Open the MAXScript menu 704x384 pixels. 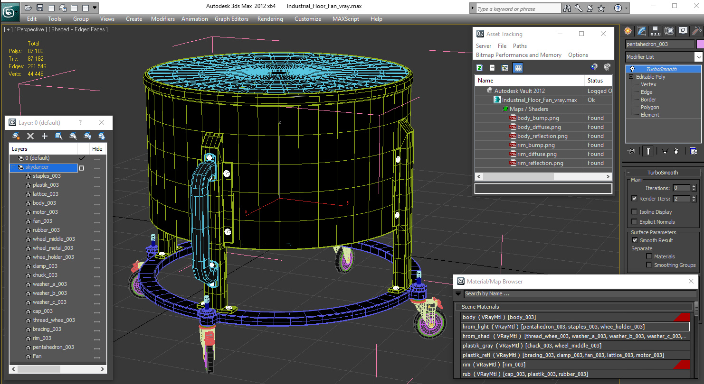(346, 19)
